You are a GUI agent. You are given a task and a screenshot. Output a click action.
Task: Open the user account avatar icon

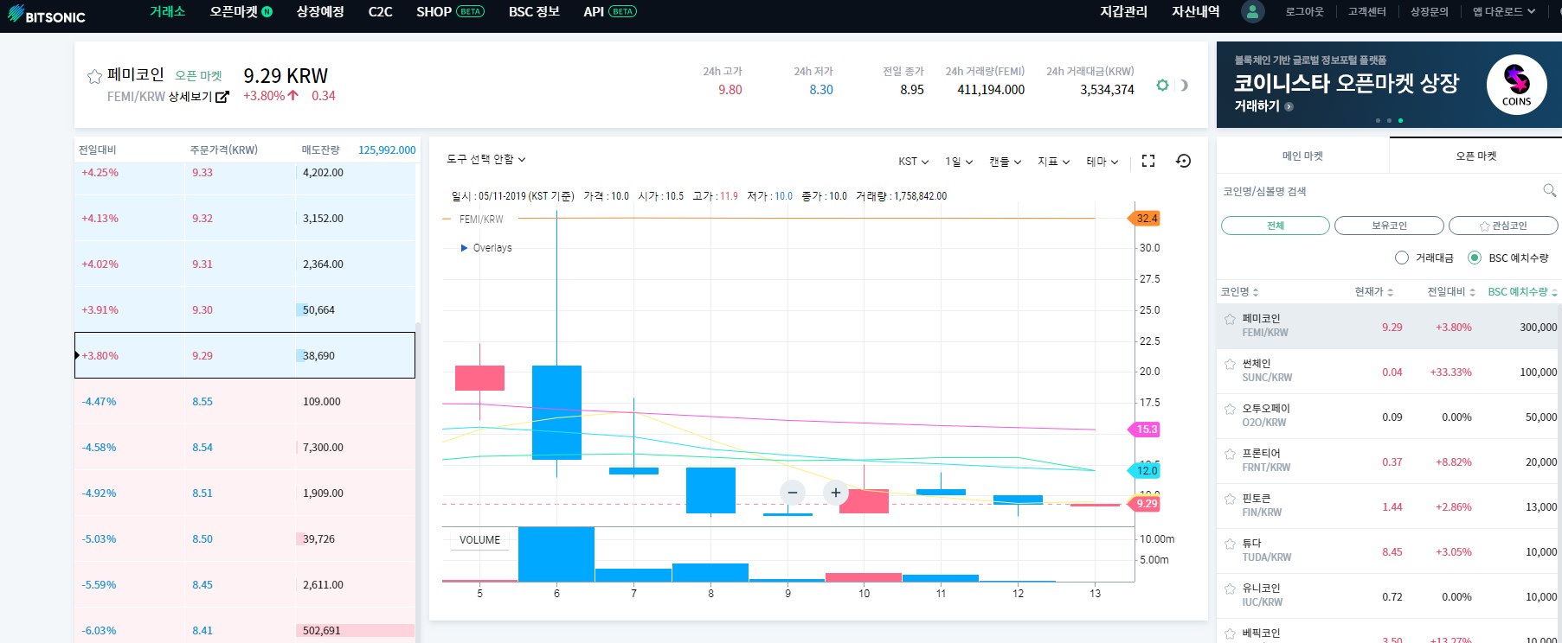pos(1252,11)
